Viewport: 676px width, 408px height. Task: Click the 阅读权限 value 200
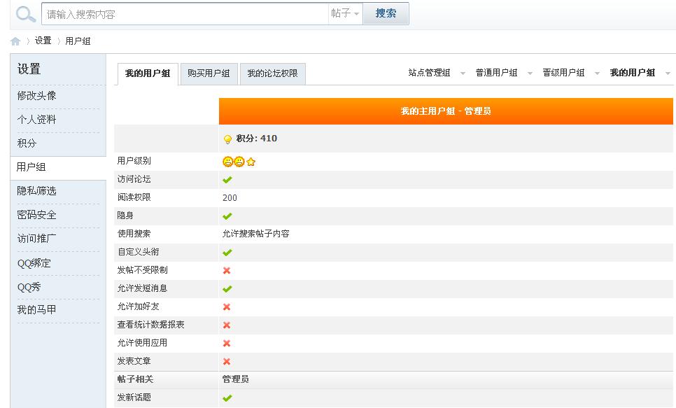[x=230, y=197]
